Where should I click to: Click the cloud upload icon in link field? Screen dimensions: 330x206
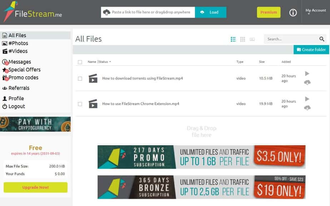106,12
